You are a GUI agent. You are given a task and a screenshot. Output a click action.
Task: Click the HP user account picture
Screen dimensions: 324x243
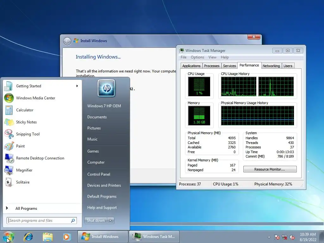point(106,88)
